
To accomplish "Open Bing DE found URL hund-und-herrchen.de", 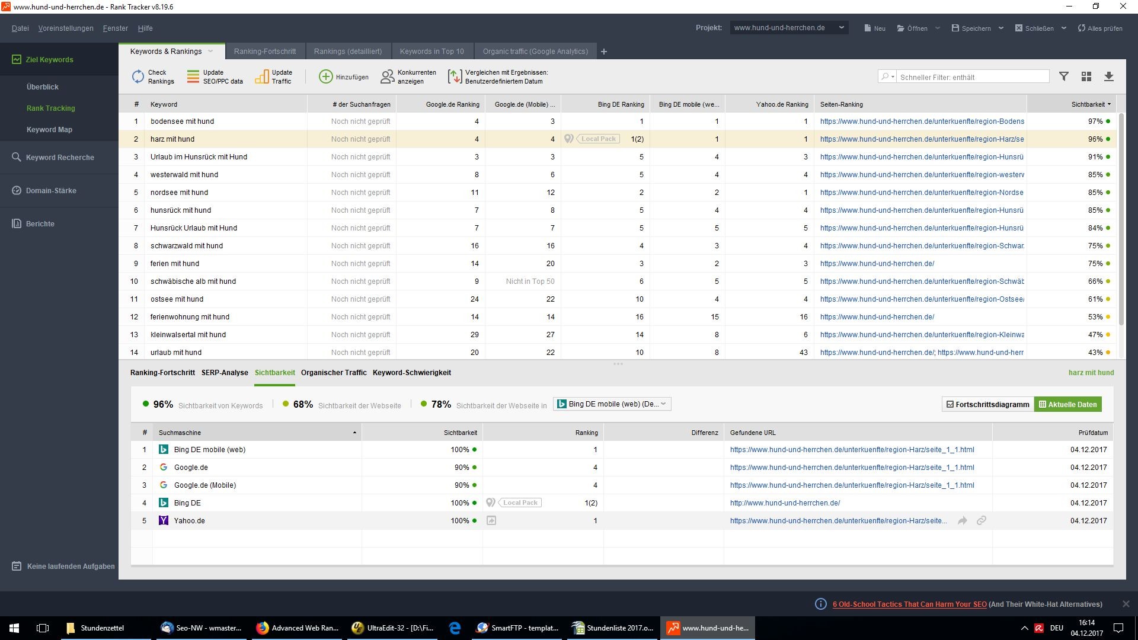I will (785, 503).
